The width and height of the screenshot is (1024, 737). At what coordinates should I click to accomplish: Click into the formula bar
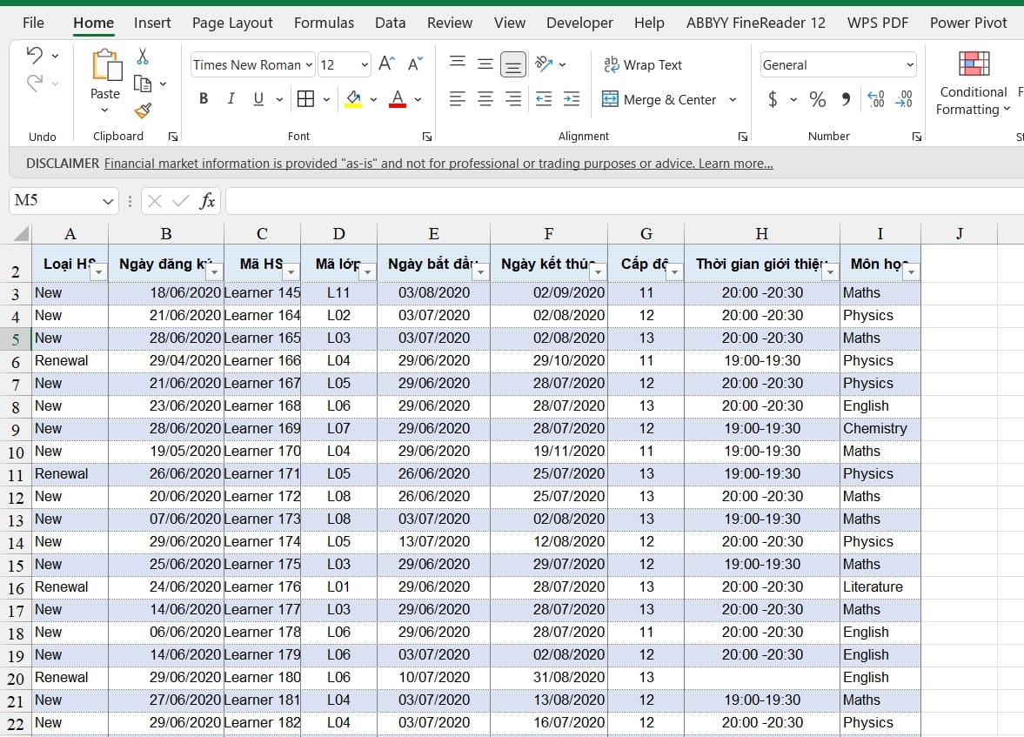624,201
